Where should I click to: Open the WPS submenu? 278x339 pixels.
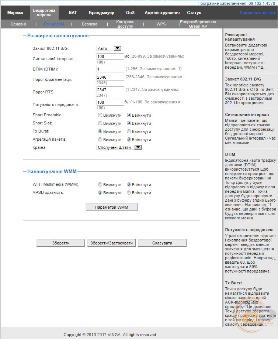tap(161, 24)
